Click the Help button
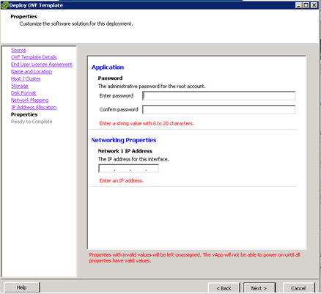Screen dimensions: 321x294 point(22,287)
